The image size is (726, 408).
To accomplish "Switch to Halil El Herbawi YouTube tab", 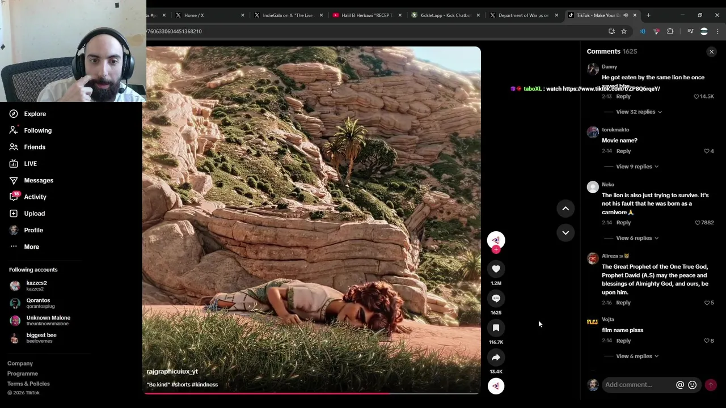I will tap(367, 15).
